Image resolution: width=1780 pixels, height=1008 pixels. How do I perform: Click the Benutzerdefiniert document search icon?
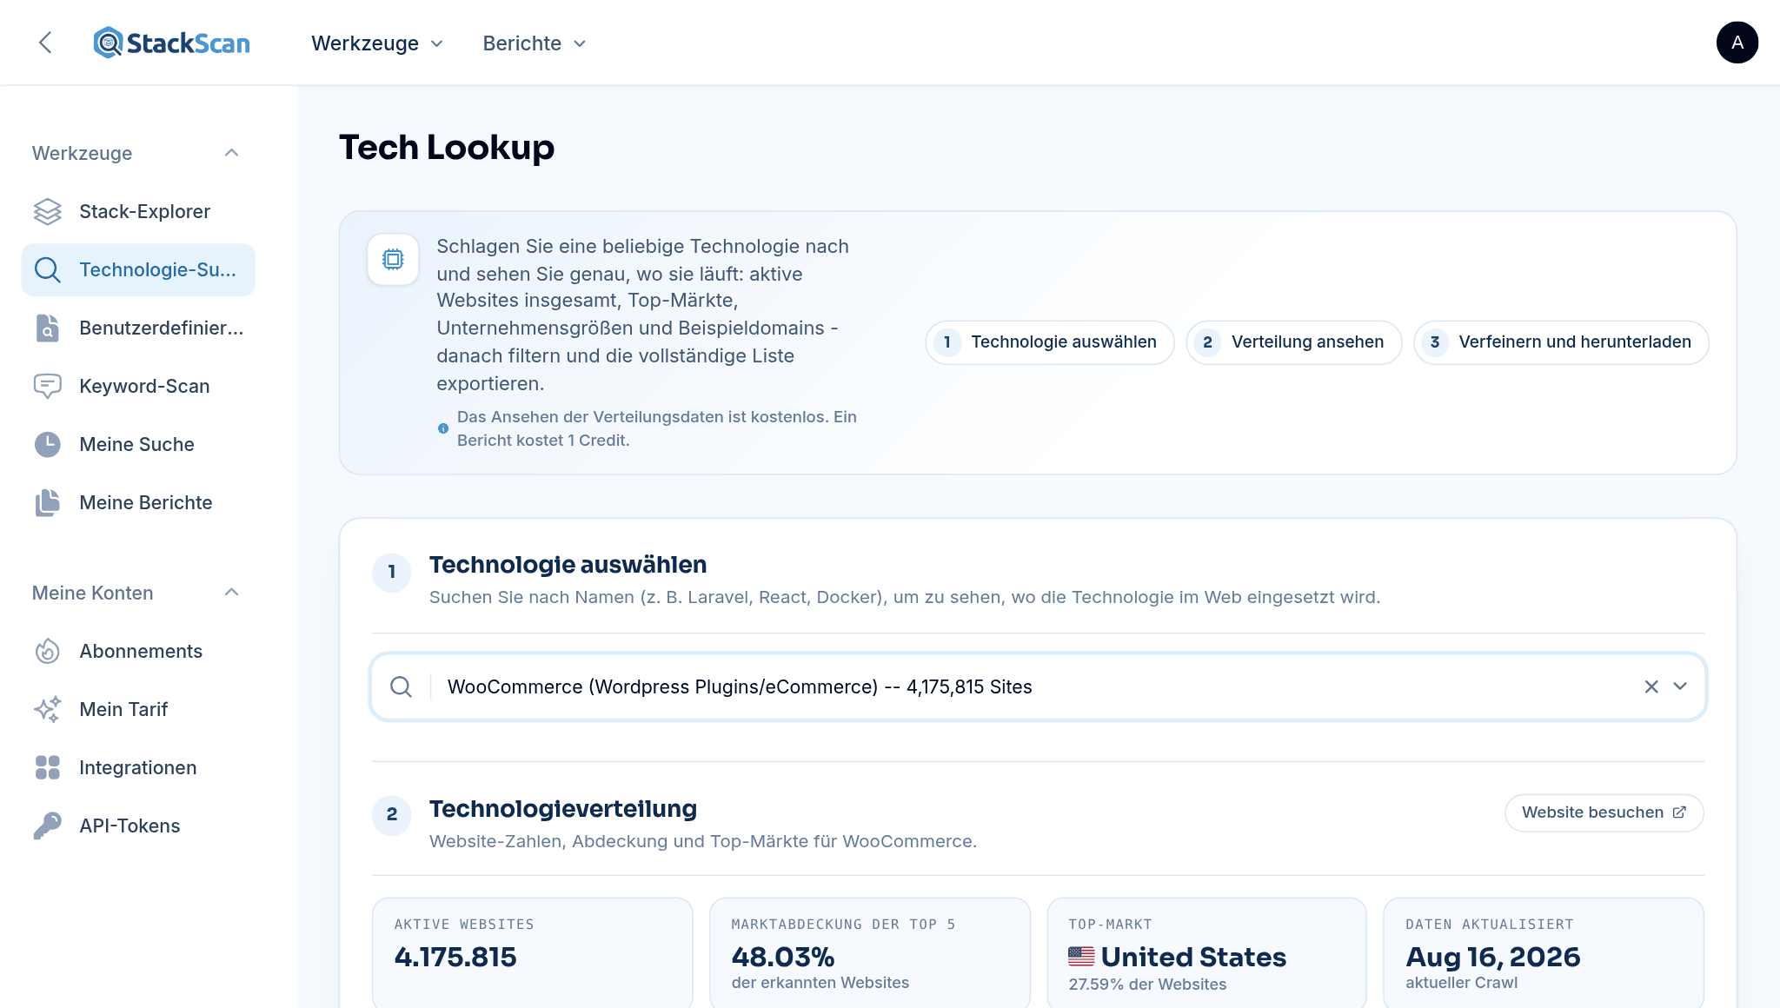pos(48,328)
